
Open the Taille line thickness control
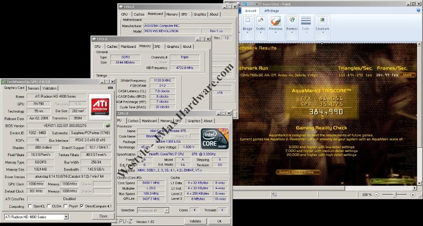(306, 24)
